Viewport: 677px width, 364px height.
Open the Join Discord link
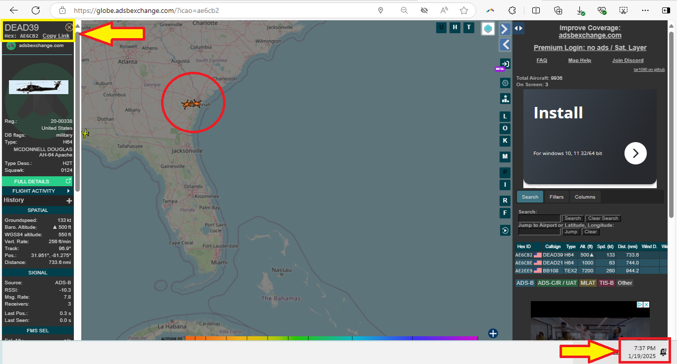pyautogui.click(x=628, y=60)
